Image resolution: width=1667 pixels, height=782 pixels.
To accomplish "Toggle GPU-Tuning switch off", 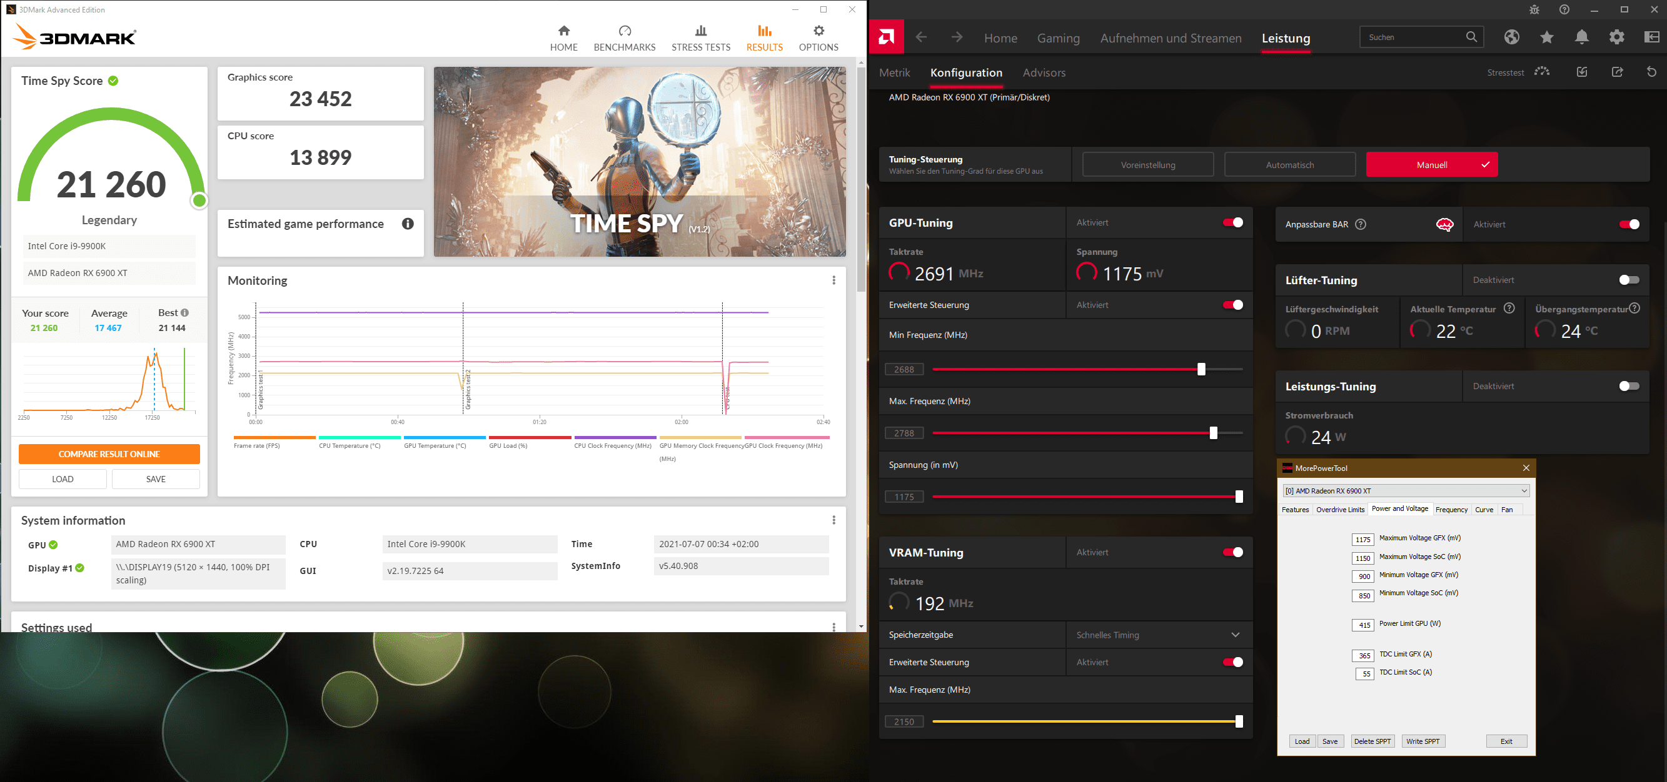I will [x=1232, y=222].
